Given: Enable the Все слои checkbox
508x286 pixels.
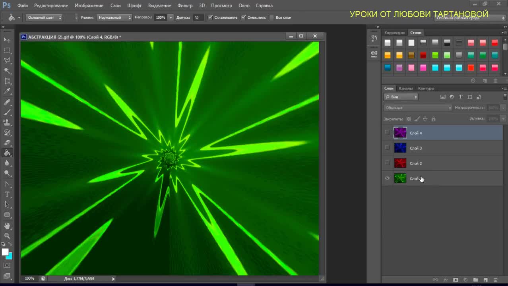Looking at the screenshot, I should (x=271, y=17).
